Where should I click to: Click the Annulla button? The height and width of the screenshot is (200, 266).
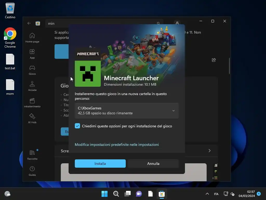tap(153, 164)
